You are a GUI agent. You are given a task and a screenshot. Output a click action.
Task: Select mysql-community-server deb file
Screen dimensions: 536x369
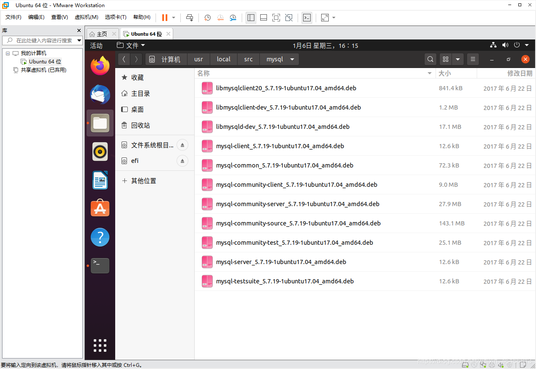pos(365,204)
